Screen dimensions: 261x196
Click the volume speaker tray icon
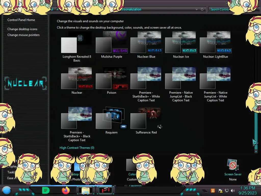tap(233, 190)
